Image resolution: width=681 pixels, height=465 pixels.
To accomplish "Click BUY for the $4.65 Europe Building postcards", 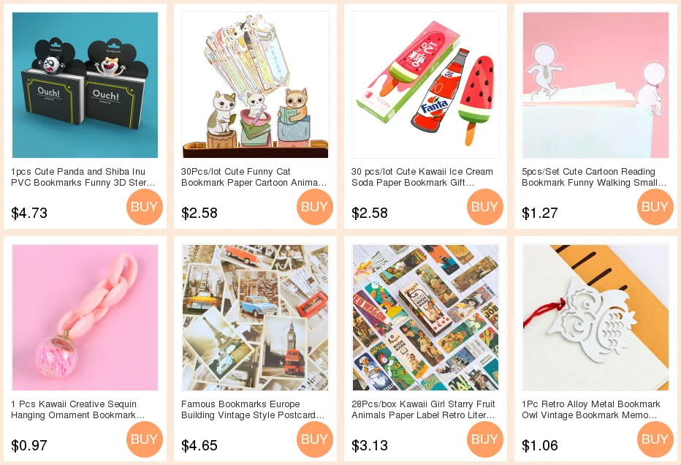I will 315,439.
